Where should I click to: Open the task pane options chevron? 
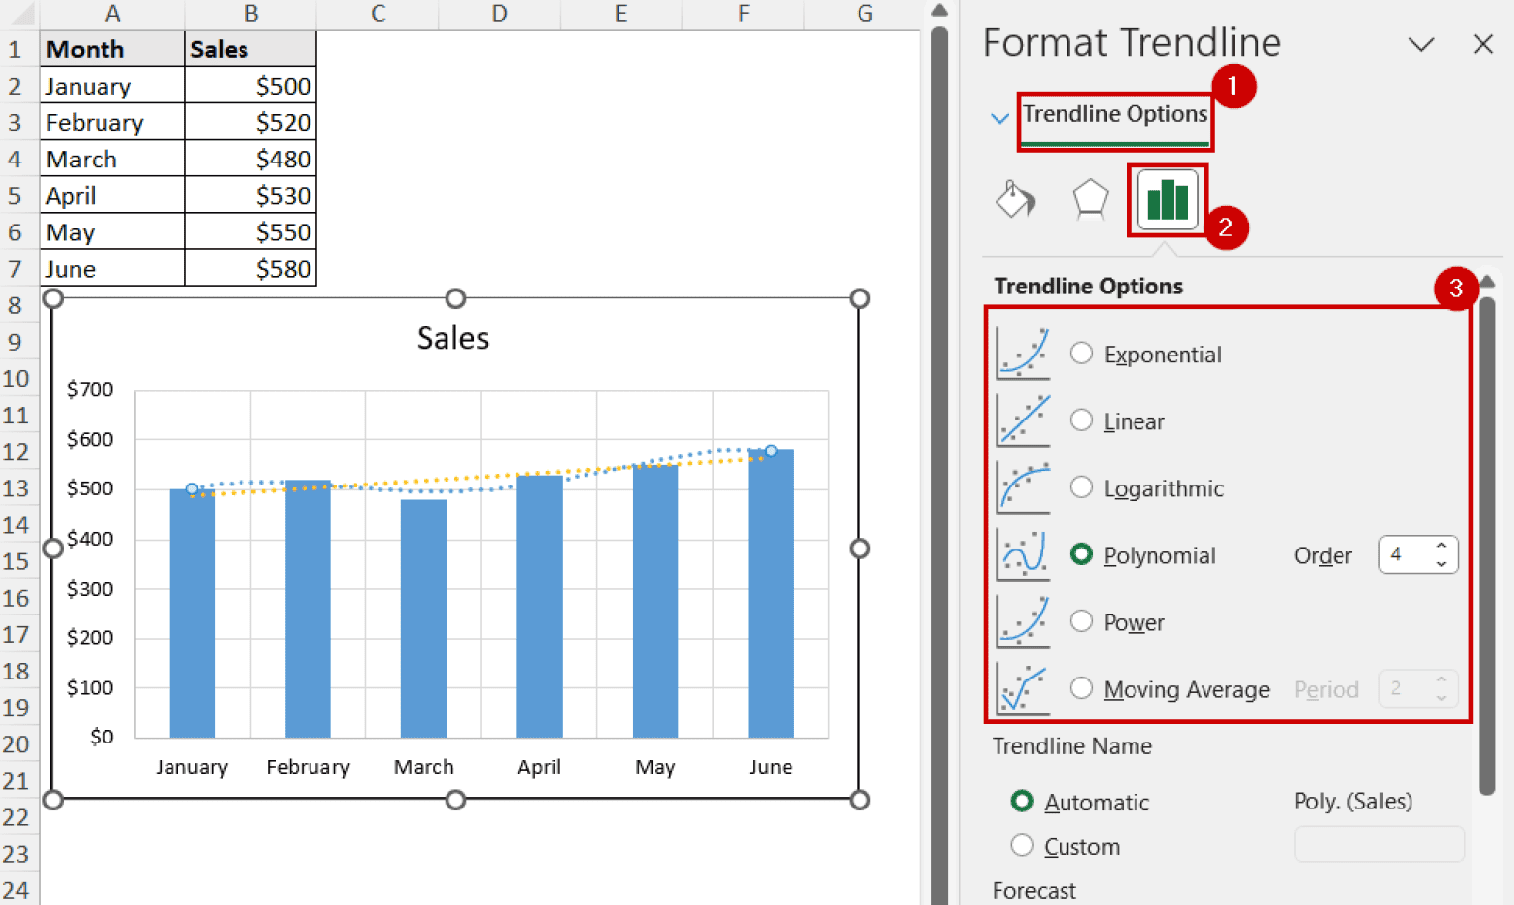[x=1420, y=45]
